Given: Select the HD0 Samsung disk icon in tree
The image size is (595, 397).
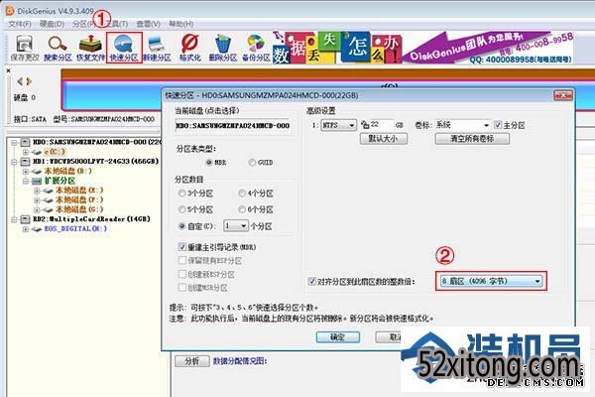Looking at the screenshot, I should [25, 143].
